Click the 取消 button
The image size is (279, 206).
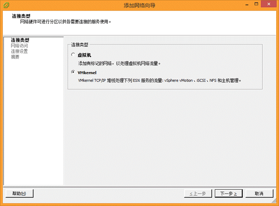coord(259,193)
